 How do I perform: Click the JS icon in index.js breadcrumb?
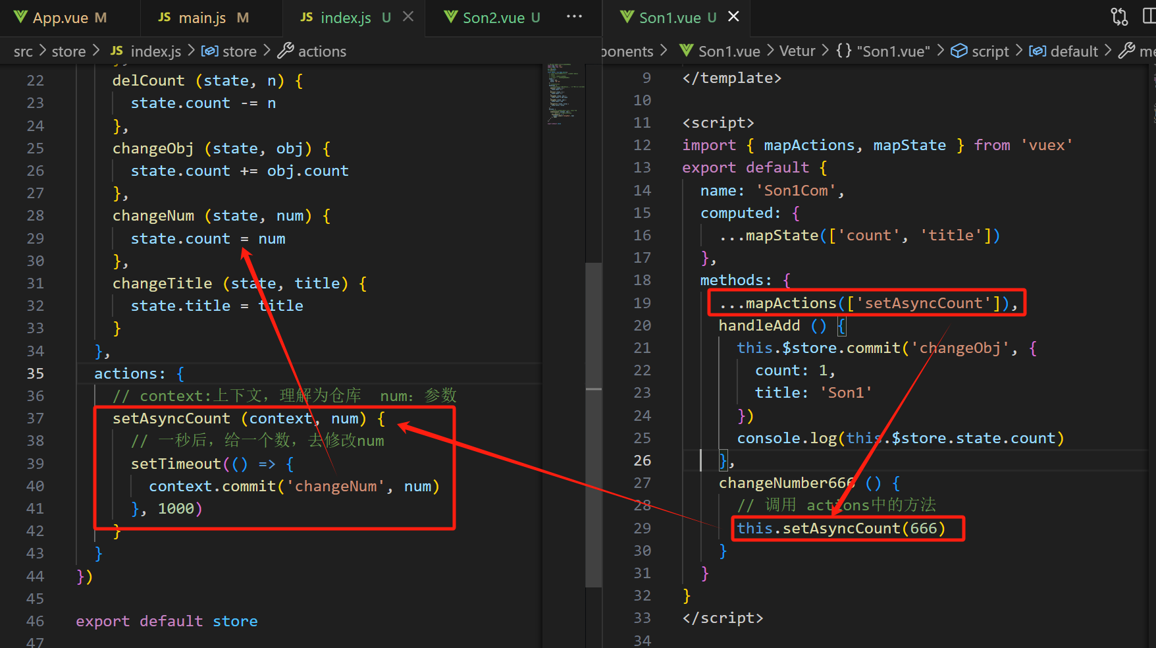click(x=117, y=51)
